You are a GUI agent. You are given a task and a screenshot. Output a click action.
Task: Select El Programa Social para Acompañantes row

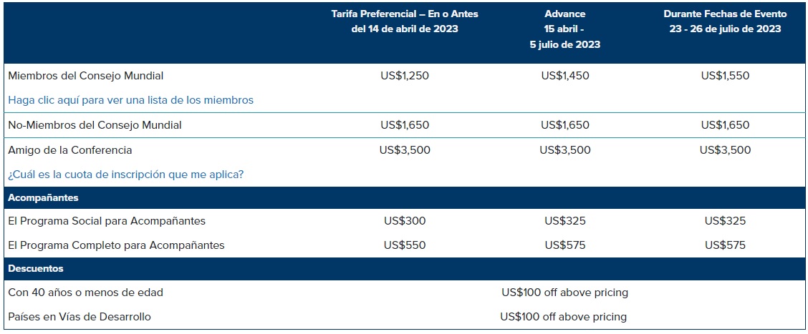(x=107, y=221)
